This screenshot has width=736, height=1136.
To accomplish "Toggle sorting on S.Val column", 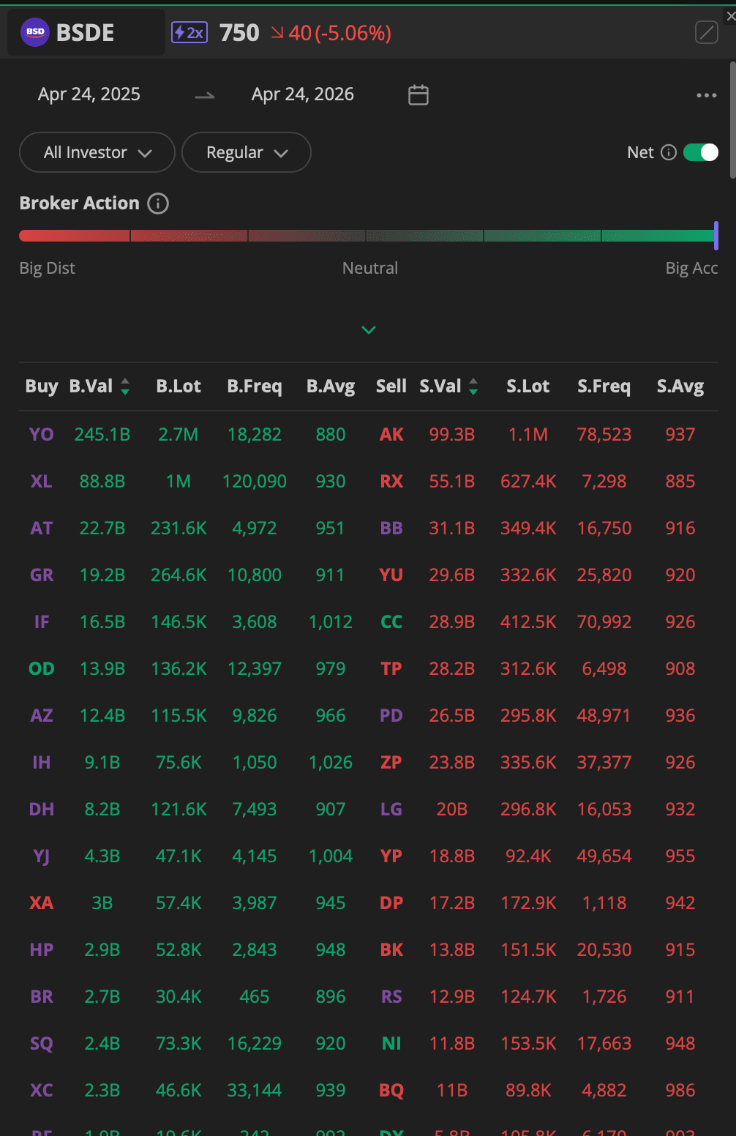I will click(x=474, y=386).
